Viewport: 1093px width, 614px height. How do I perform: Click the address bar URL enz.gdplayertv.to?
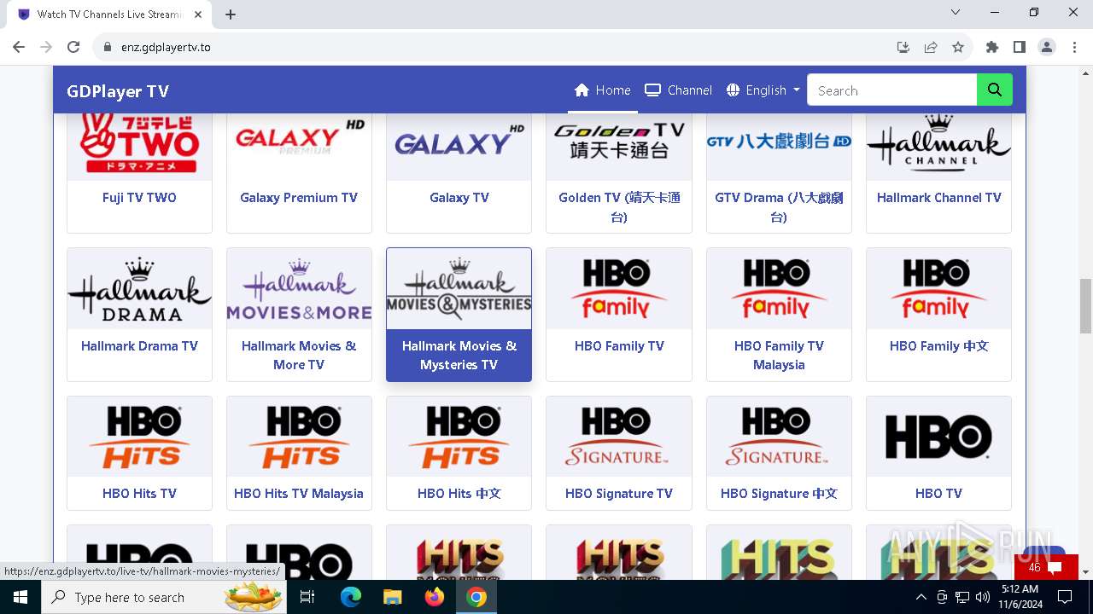point(166,48)
